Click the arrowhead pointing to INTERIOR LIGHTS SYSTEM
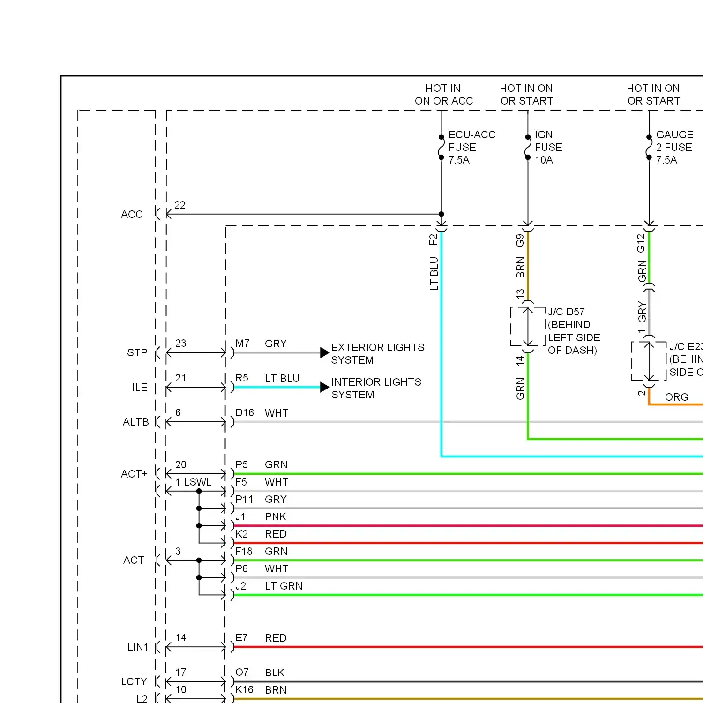 [325, 387]
